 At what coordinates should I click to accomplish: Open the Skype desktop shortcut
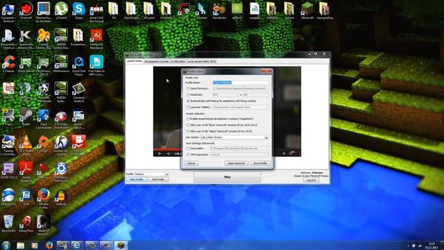coord(78,10)
